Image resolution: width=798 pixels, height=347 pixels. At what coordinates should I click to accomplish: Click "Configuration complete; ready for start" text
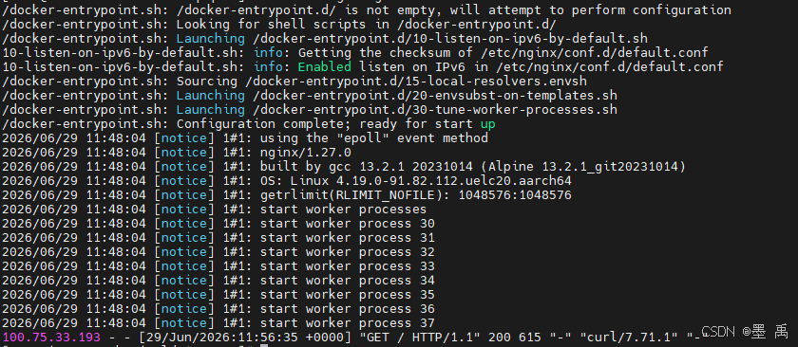(325, 124)
